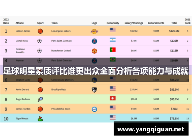Click the total value $122M
This screenshot has width=192, height=139.
[174, 41]
